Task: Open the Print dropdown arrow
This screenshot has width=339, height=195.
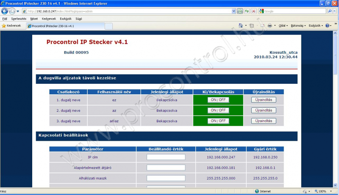Action: click(275, 25)
